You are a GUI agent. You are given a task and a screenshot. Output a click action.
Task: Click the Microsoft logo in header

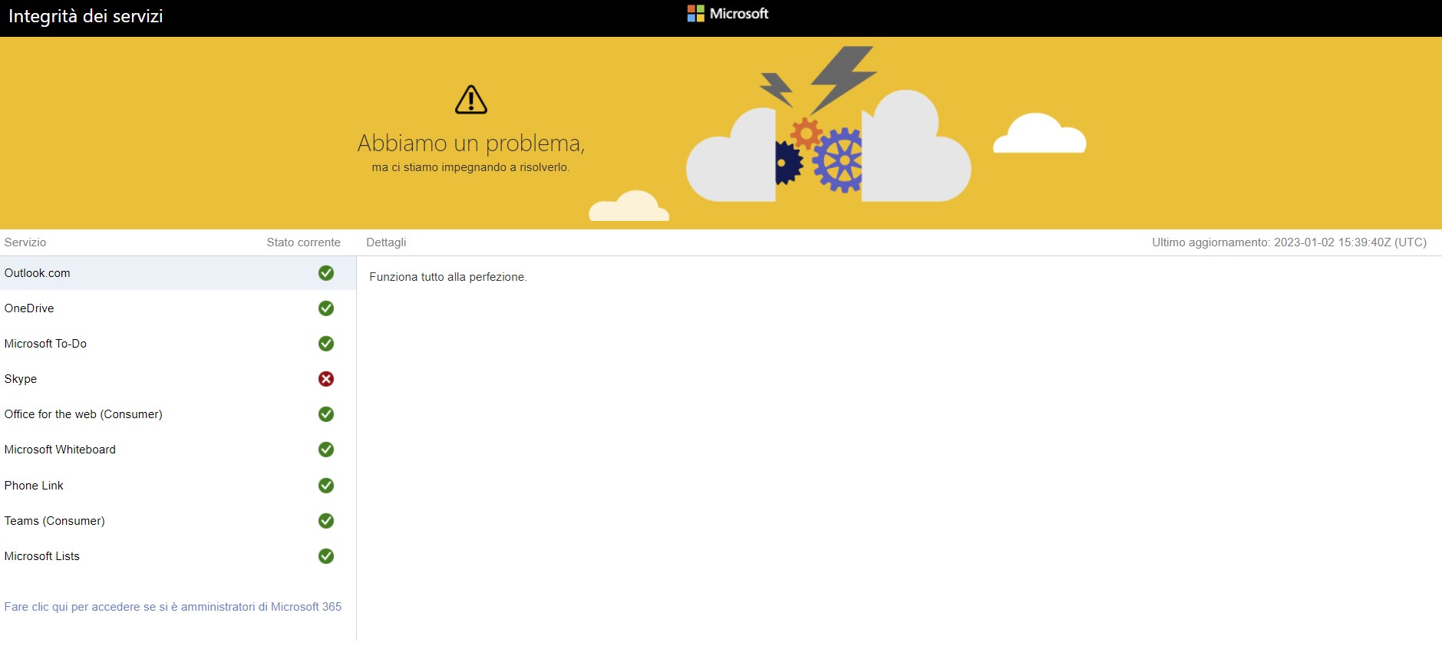728,14
